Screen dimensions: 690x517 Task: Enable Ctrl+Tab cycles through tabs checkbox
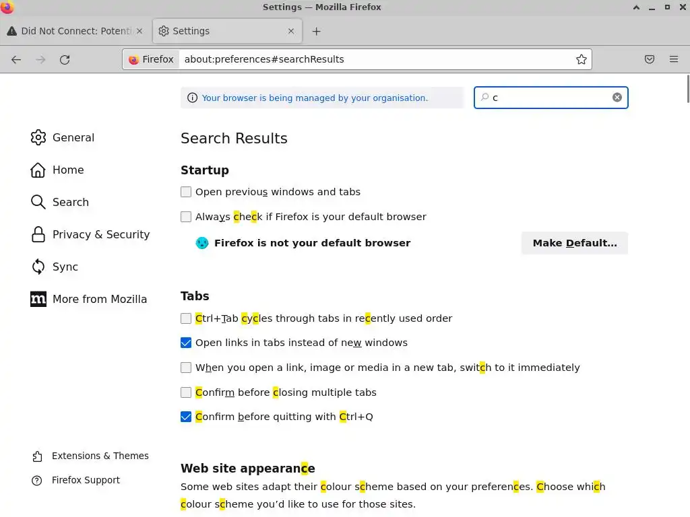(186, 318)
